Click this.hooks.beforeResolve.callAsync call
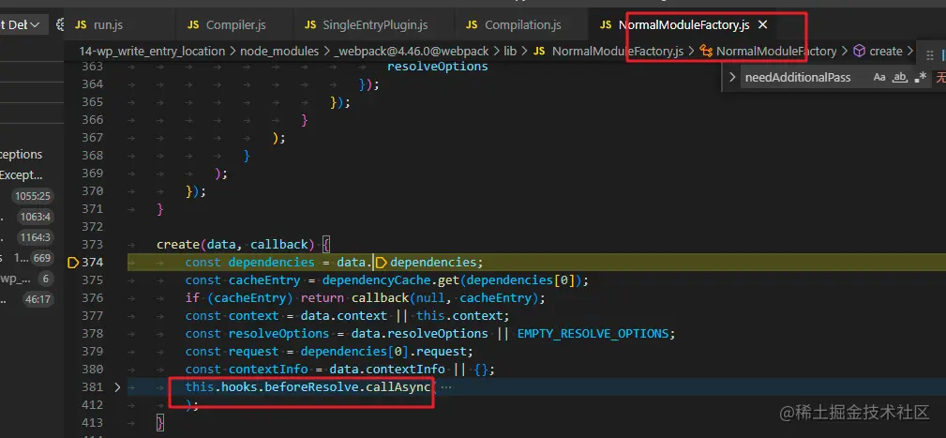The height and width of the screenshot is (438, 946). (x=308, y=387)
